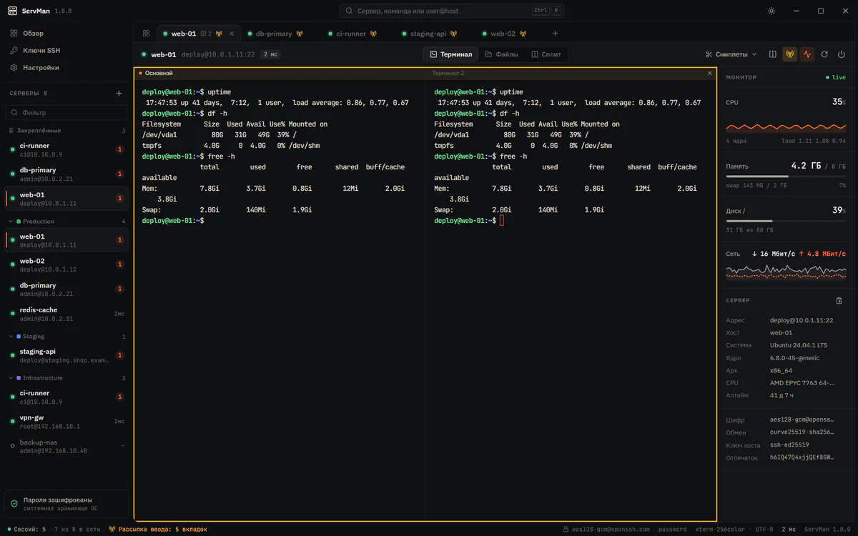Switch to the db-primary session tab
The width and height of the screenshot is (858, 536).
pyautogui.click(x=275, y=34)
